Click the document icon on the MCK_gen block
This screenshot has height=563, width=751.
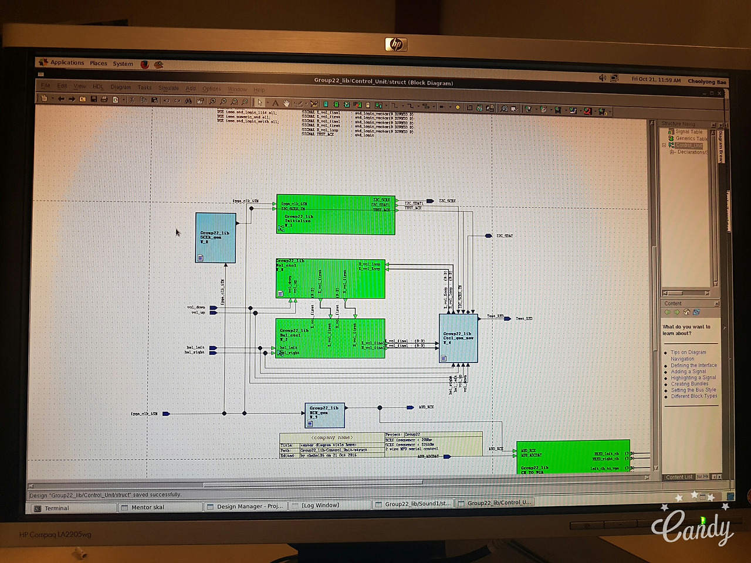coord(310,423)
